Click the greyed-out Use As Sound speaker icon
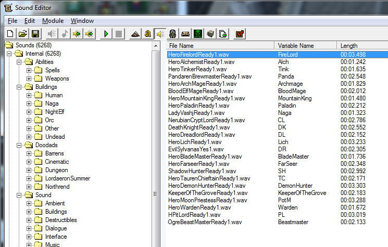The width and height of the screenshot is (388, 247). [52, 34]
